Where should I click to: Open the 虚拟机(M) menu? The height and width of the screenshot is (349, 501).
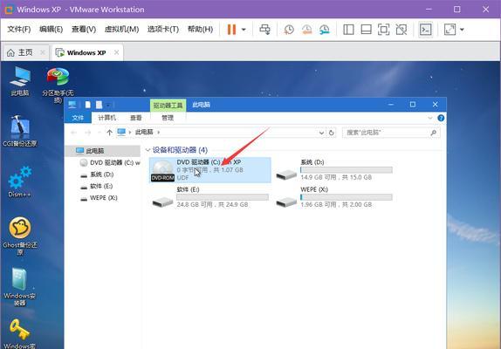tap(121, 30)
